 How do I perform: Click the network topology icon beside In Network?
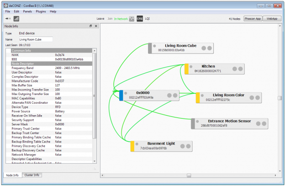tap(131, 19)
